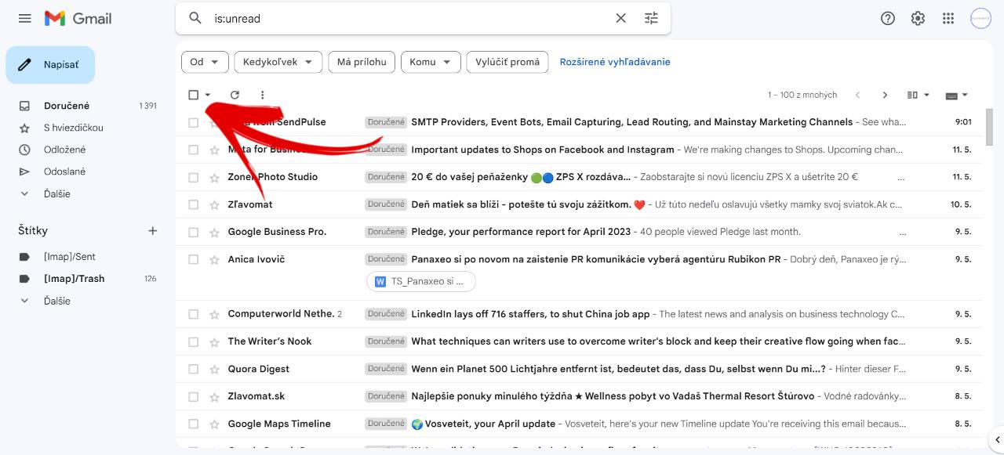
Task: Select the Google Business Pro. email checkbox
Action: tap(193, 232)
